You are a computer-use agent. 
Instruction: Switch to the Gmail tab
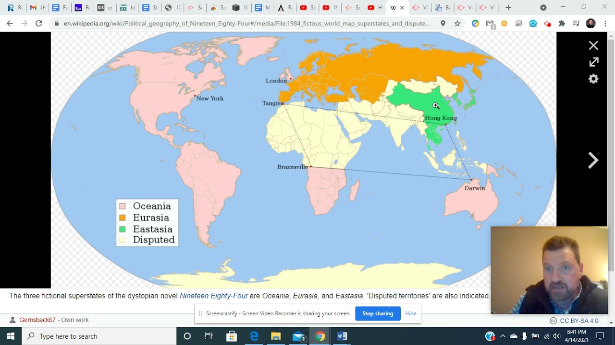[37, 8]
